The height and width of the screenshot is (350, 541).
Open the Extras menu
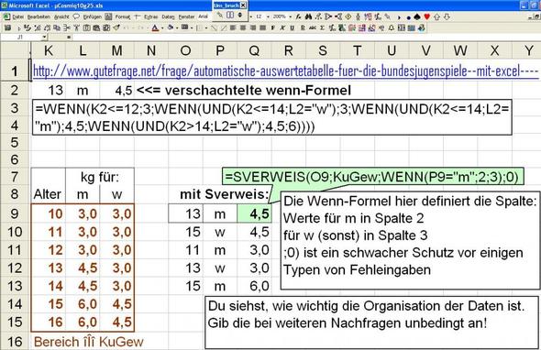pos(150,16)
